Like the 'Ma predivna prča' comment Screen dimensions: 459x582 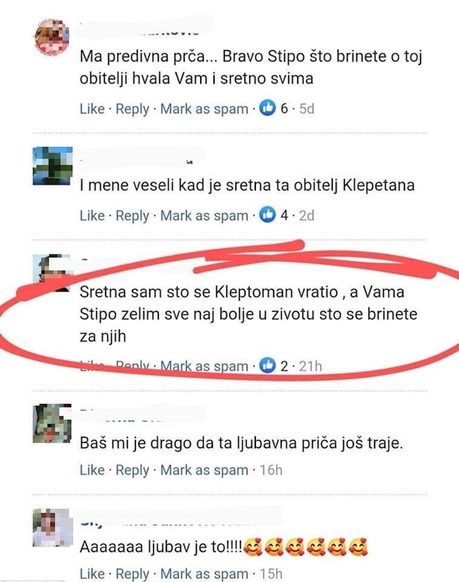[92, 109]
